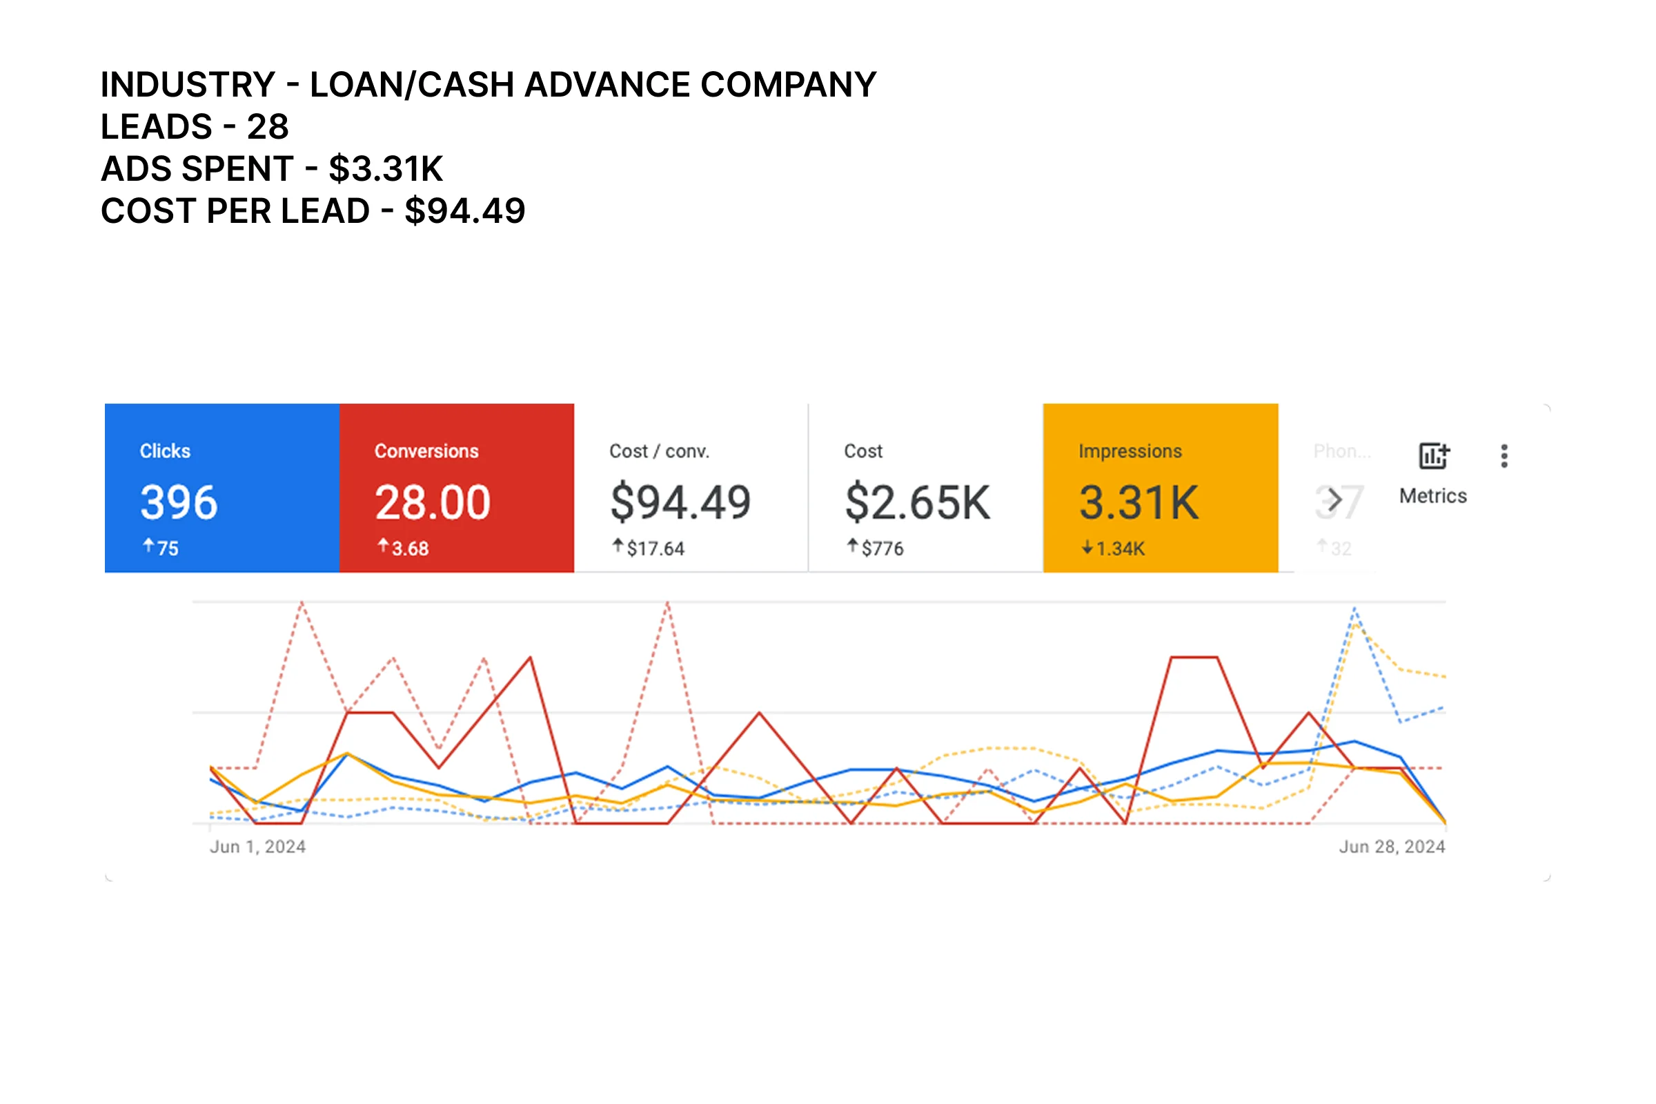Open the Cost / conv. metric card
This screenshot has height=1104, width=1656.
point(691,487)
